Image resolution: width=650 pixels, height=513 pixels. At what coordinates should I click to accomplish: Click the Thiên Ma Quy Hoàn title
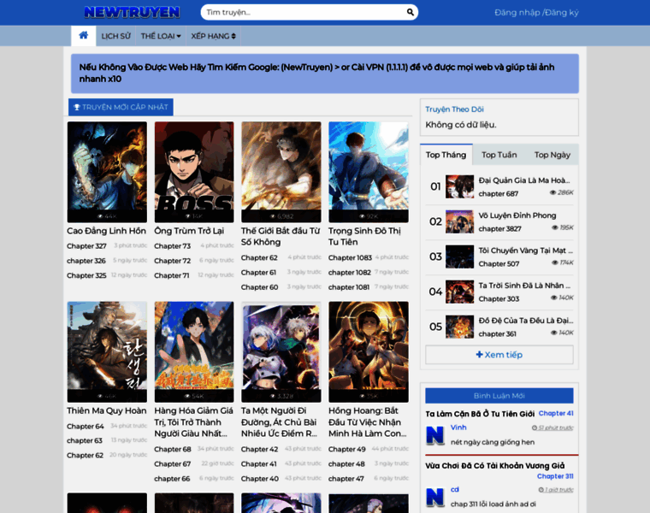pos(107,410)
